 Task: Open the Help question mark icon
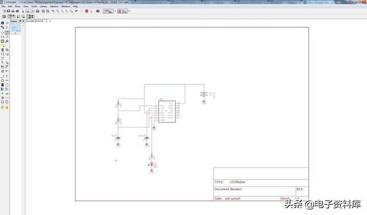click(98, 11)
